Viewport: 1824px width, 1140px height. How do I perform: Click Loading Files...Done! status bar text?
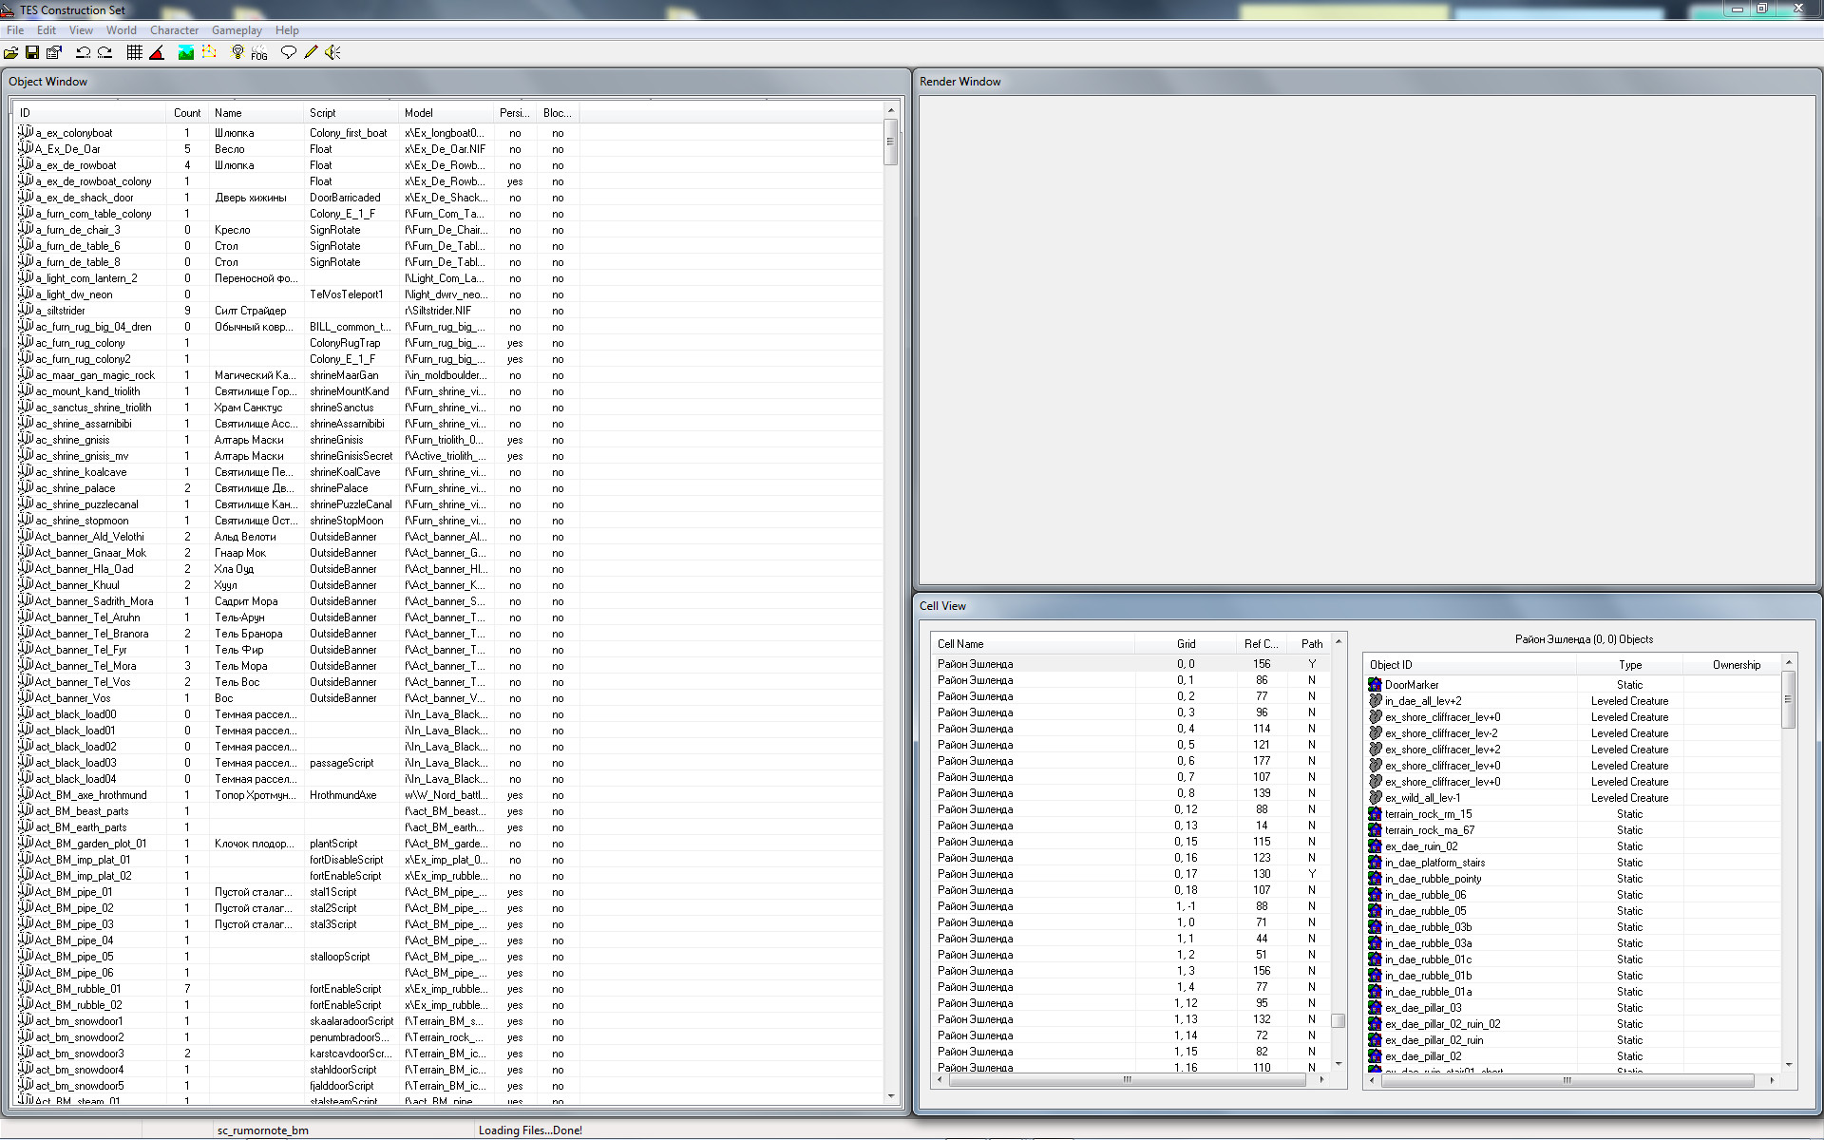click(530, 1130)
